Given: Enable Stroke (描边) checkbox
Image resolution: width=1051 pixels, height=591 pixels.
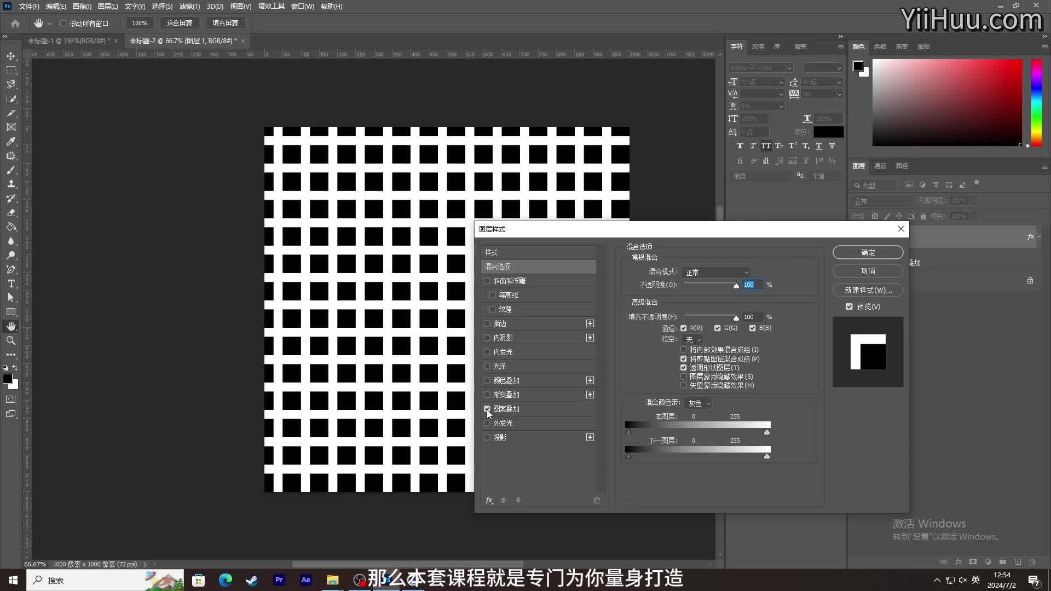Looking at the screenshot, I should (487, 323).
